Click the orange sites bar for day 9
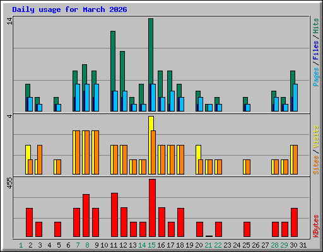This screenshot has height=252, width=323. pos(97,152)
